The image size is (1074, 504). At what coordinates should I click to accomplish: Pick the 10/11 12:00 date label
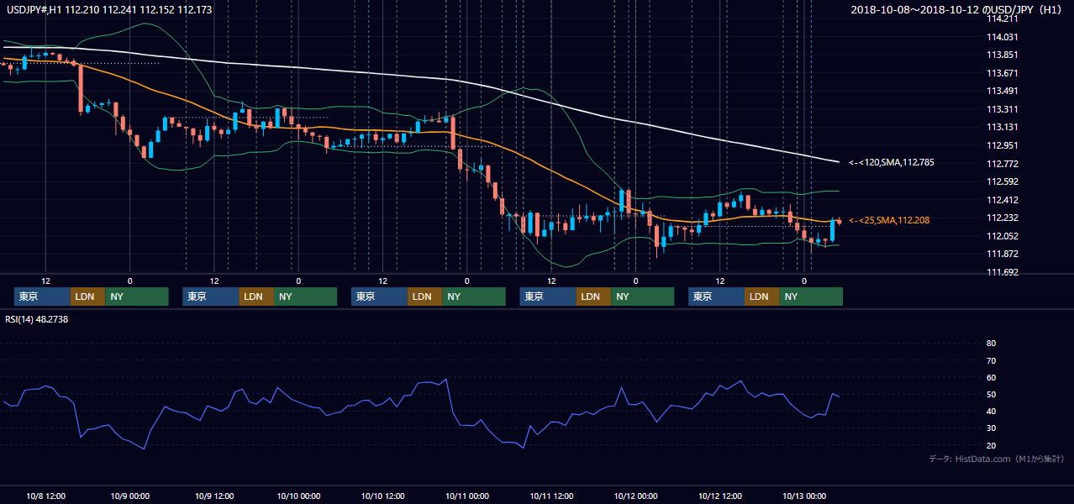551,496
